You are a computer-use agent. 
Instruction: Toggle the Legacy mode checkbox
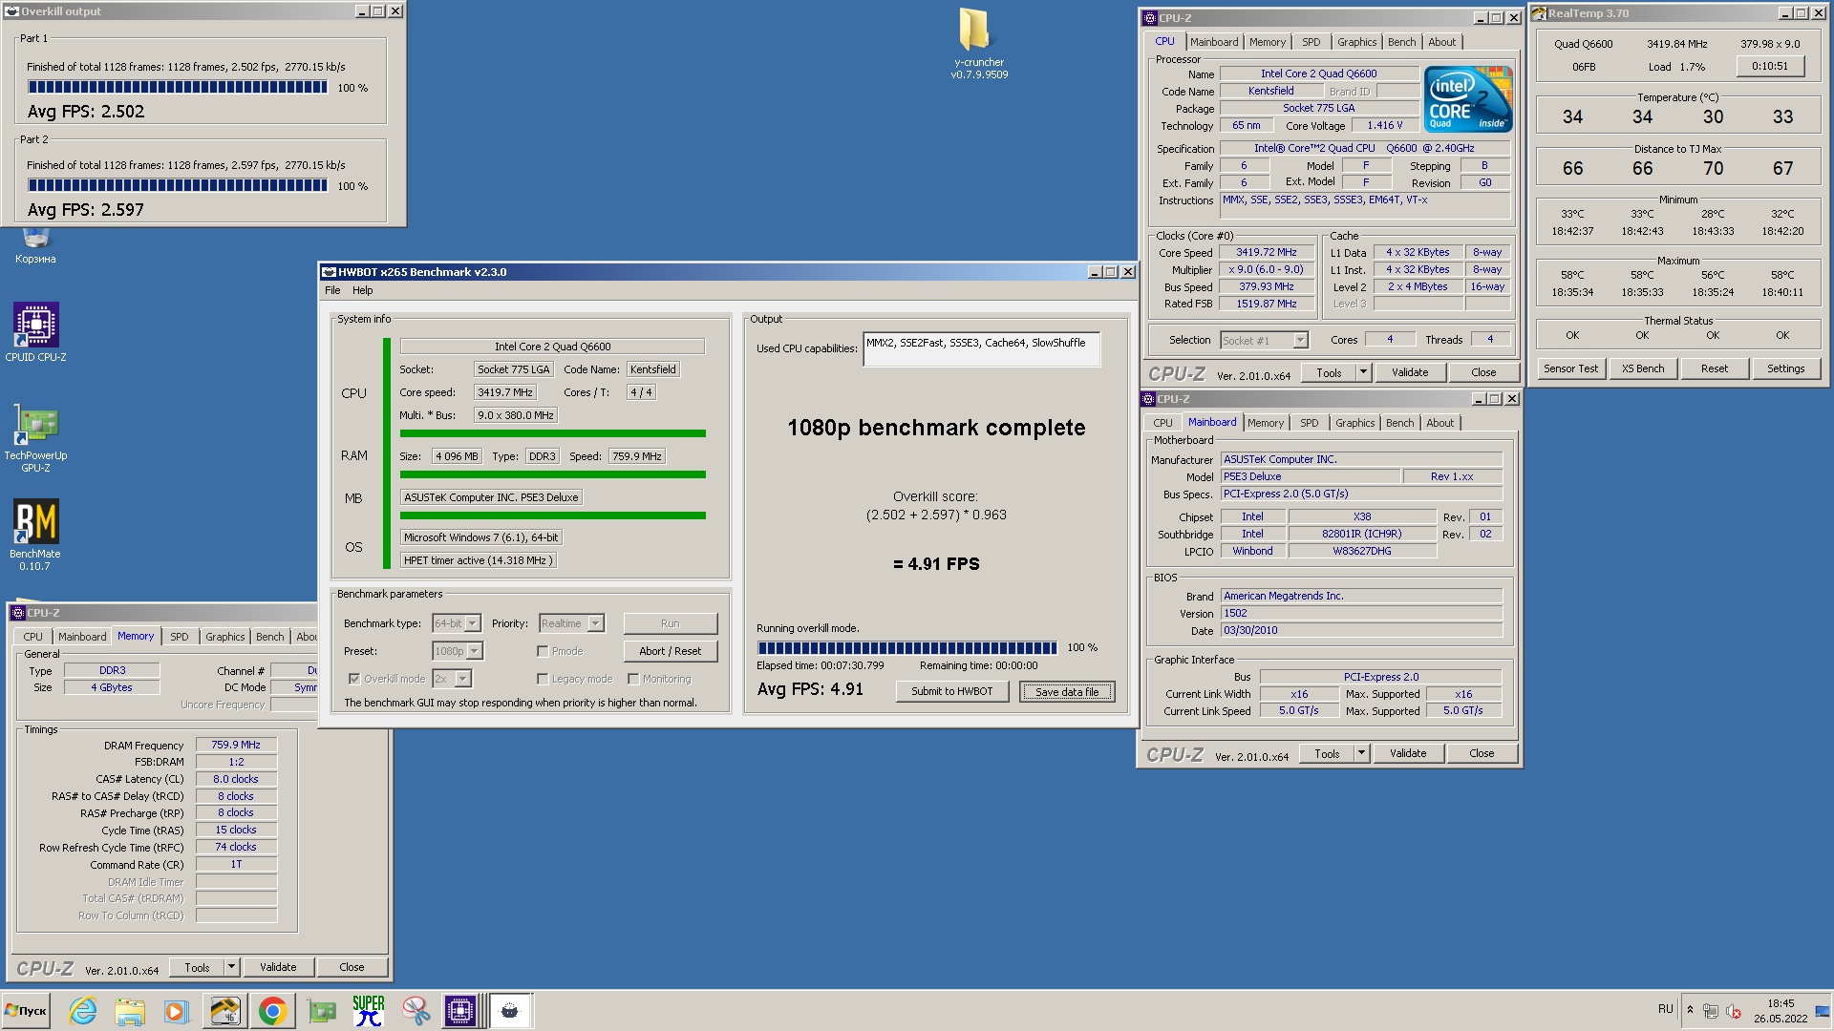click(x=543, y=679)
